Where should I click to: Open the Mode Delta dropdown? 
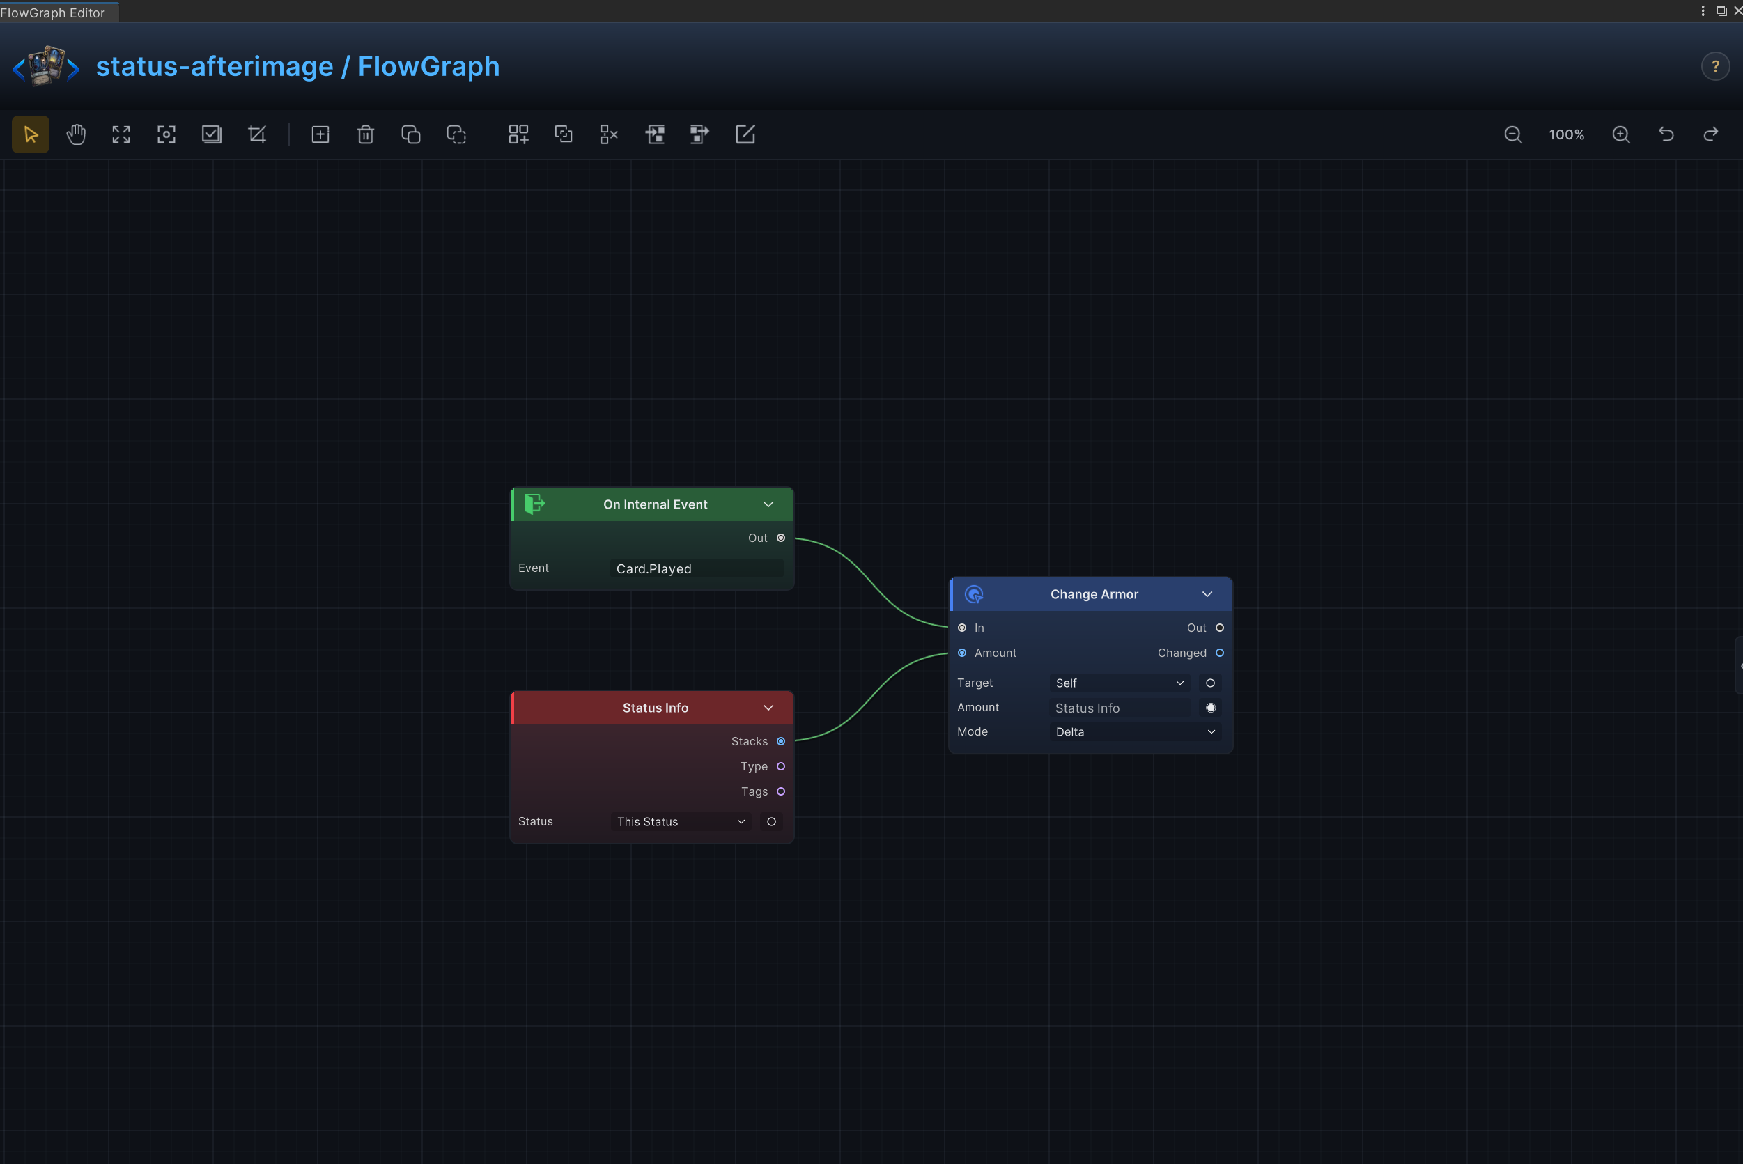1135,732
